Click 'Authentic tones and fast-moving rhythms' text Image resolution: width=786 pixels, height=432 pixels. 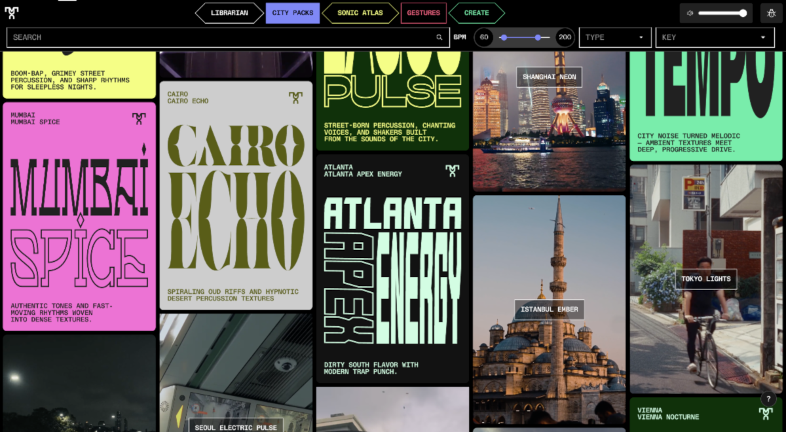tap(62, 312)
